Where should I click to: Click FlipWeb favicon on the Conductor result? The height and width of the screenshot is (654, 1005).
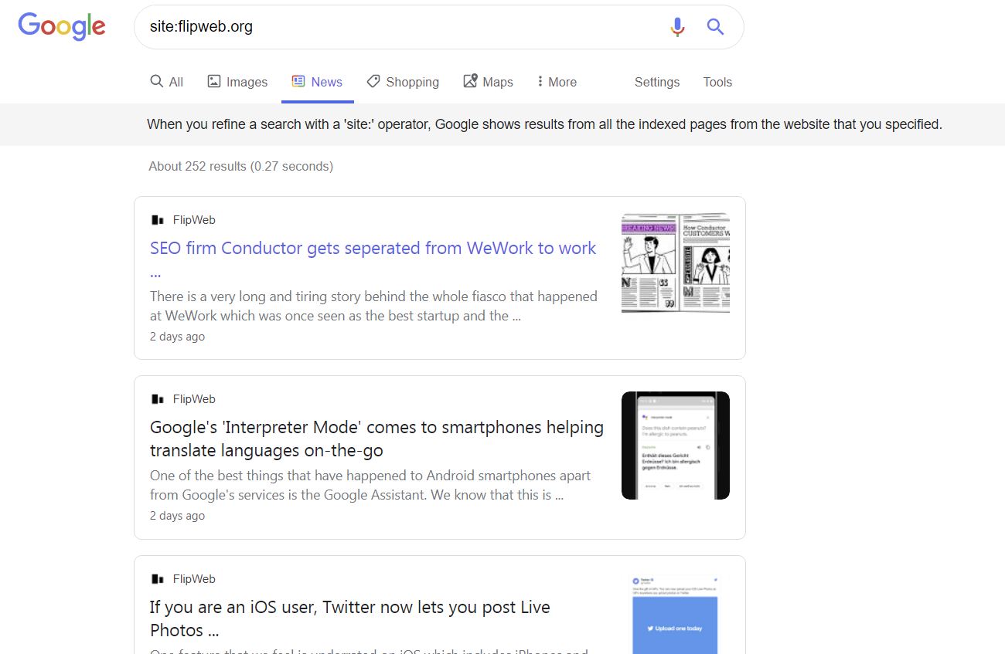(158, 220)
